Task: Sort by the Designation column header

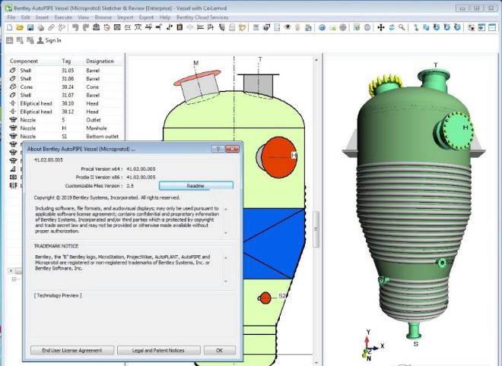Action: [x=100, y=61]
